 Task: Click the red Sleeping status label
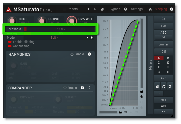[x=161, y=9]
